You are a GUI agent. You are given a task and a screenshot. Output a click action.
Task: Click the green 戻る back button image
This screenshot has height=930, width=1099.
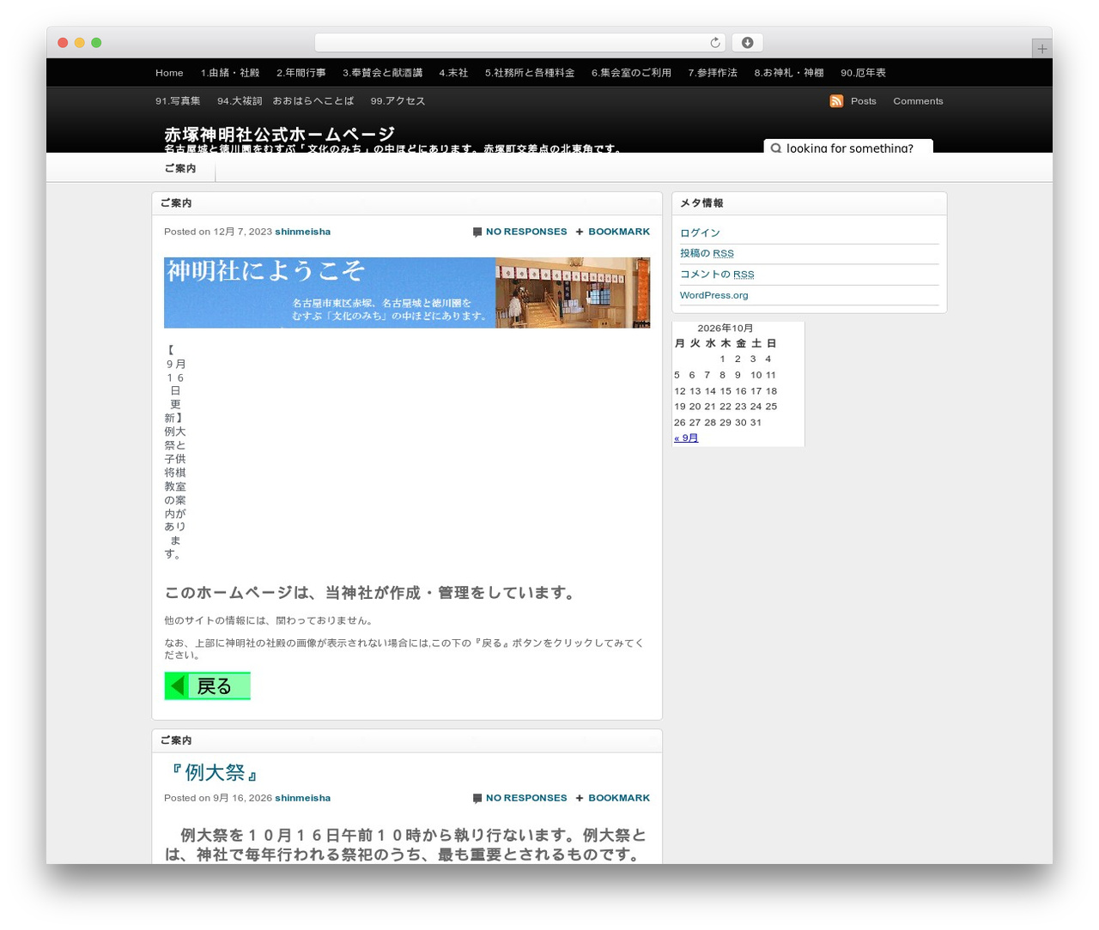tap(207, 685)
